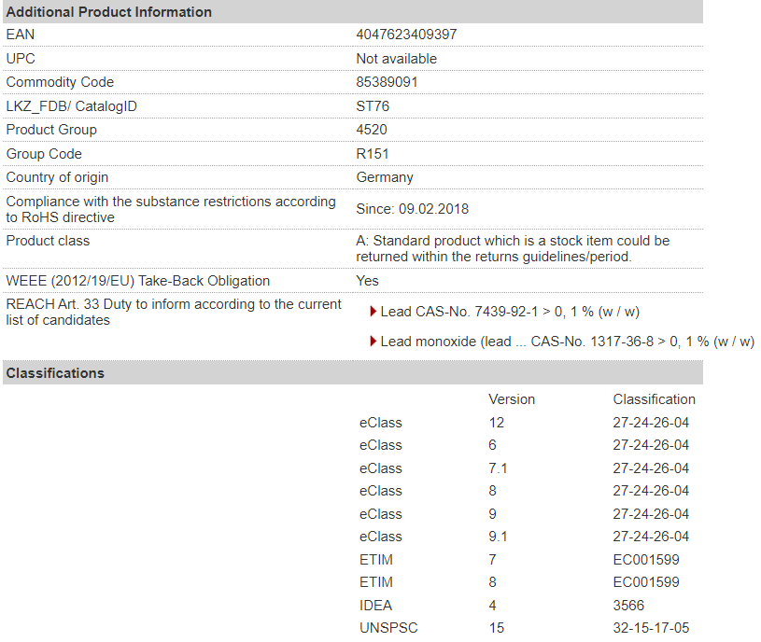Image resolution: width=761 pixels, height=642 pixels.
Task: Select the UNSPSC classification 32-15-17-05
Action: [x=651, y=628]
